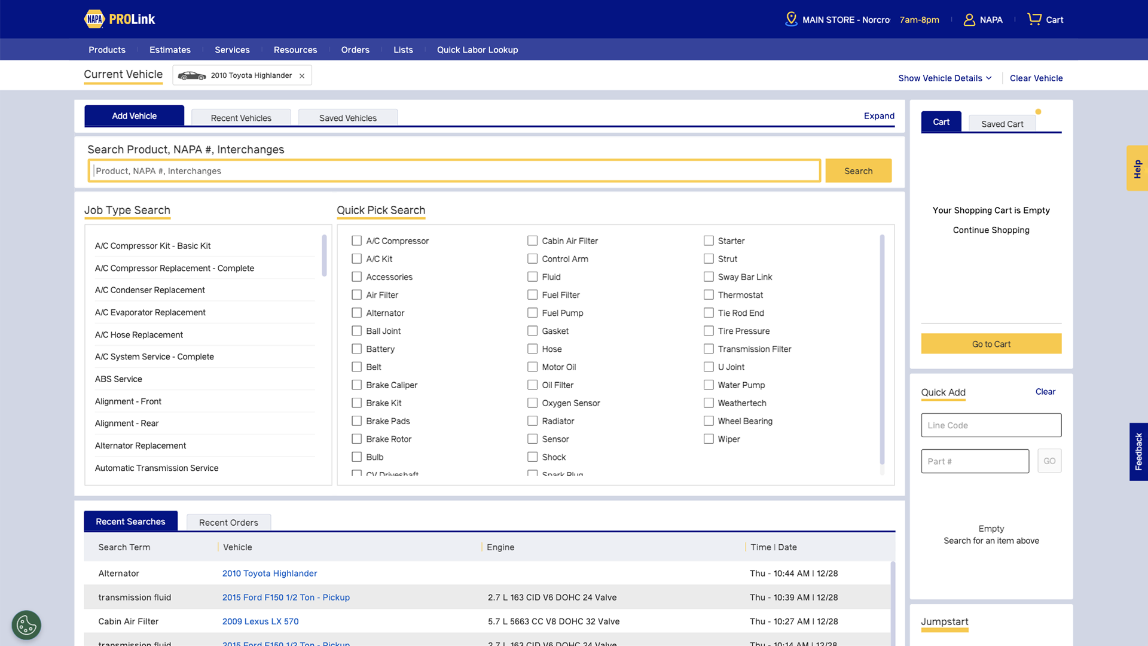Open the Products menu
This screenshot has height=646, width=1148.
click(107, 50)
